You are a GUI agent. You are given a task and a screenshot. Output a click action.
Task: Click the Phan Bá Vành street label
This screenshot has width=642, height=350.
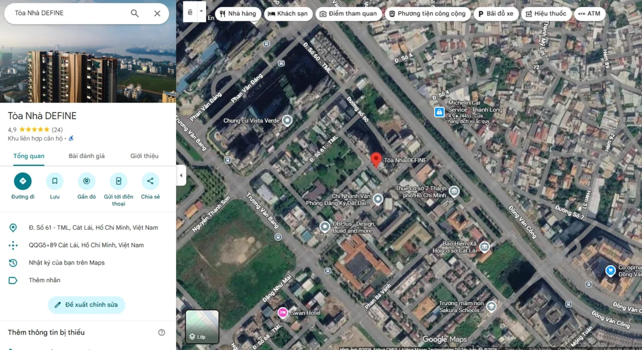[x=378, y=295]
